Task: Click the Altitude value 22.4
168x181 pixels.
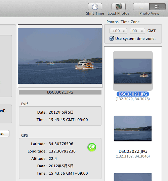Action: 53,159
